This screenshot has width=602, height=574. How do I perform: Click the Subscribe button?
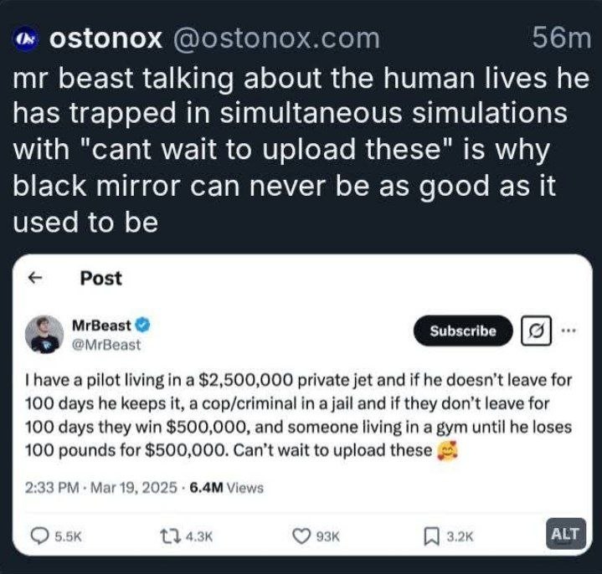[x=463, y=331]
